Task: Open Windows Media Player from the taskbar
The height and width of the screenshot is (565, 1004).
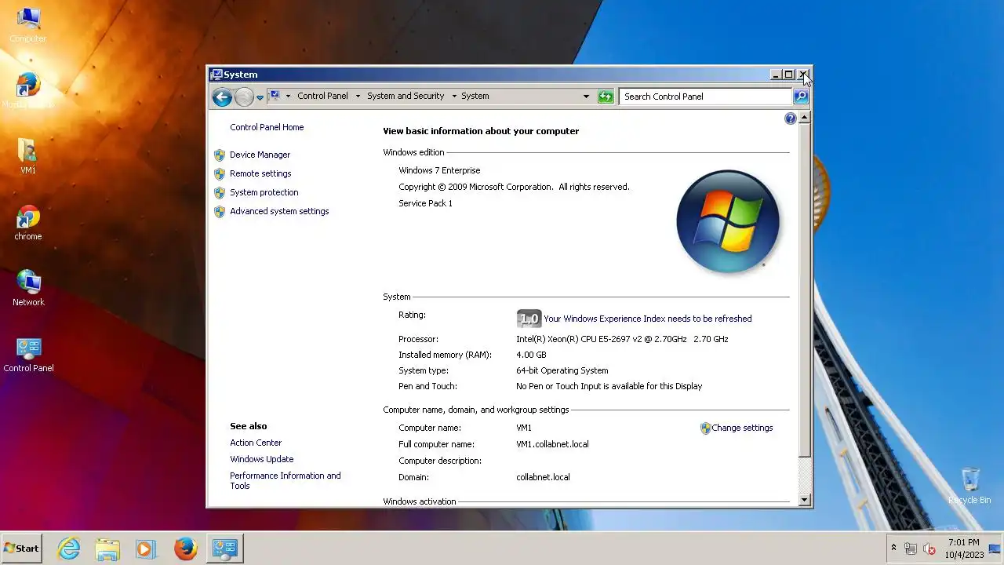Action: [146, 549]
